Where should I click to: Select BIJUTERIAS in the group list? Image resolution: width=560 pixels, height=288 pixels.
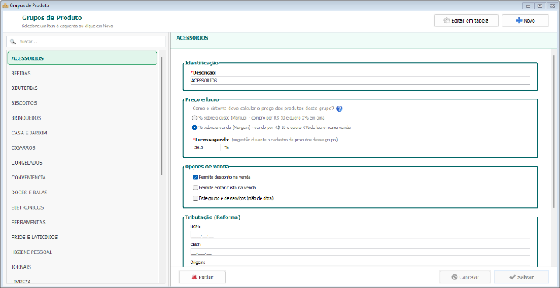click(82, 88)
